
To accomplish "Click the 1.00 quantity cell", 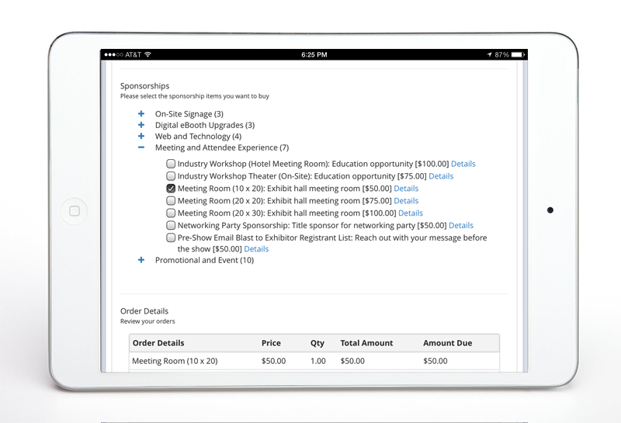I will [318, 361].
